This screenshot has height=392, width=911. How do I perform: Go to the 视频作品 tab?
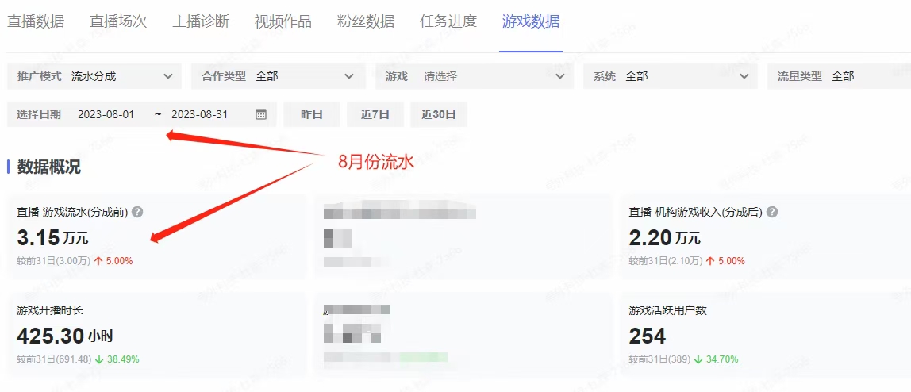283,21
